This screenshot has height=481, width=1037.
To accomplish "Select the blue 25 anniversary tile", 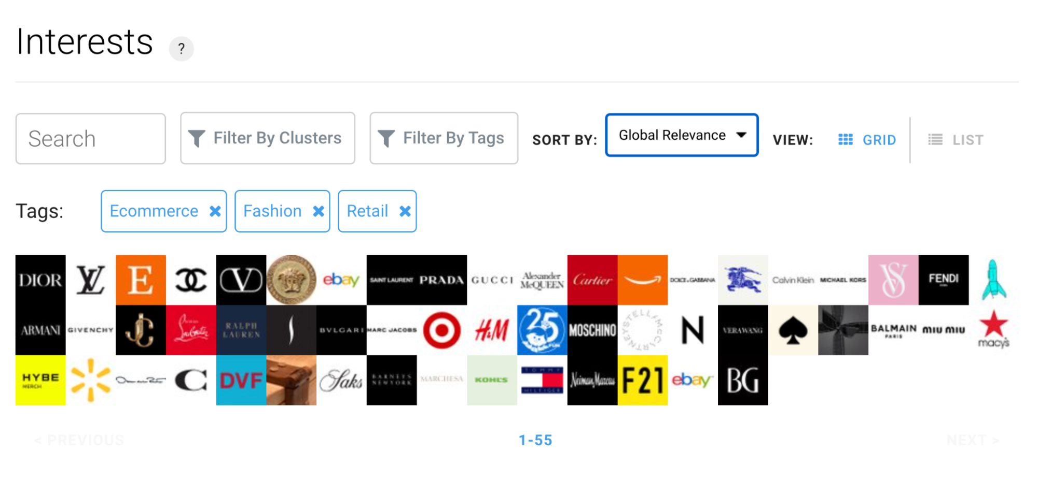I will 542,330.
